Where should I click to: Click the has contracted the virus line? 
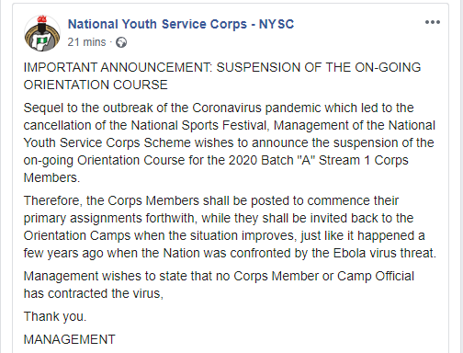coord(94,293)
